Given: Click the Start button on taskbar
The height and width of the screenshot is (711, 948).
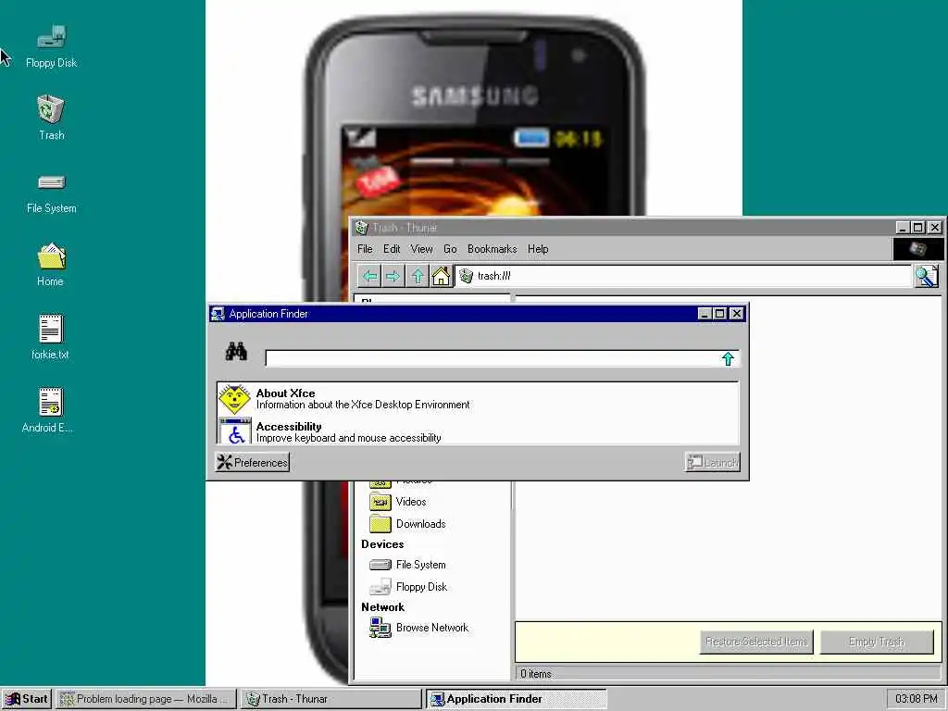Looking at the screenshot, I should click(27, 699).
